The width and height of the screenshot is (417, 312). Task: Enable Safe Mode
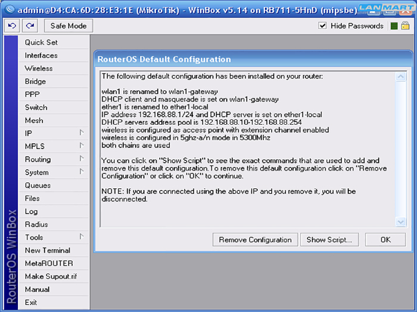pos(69,26)
